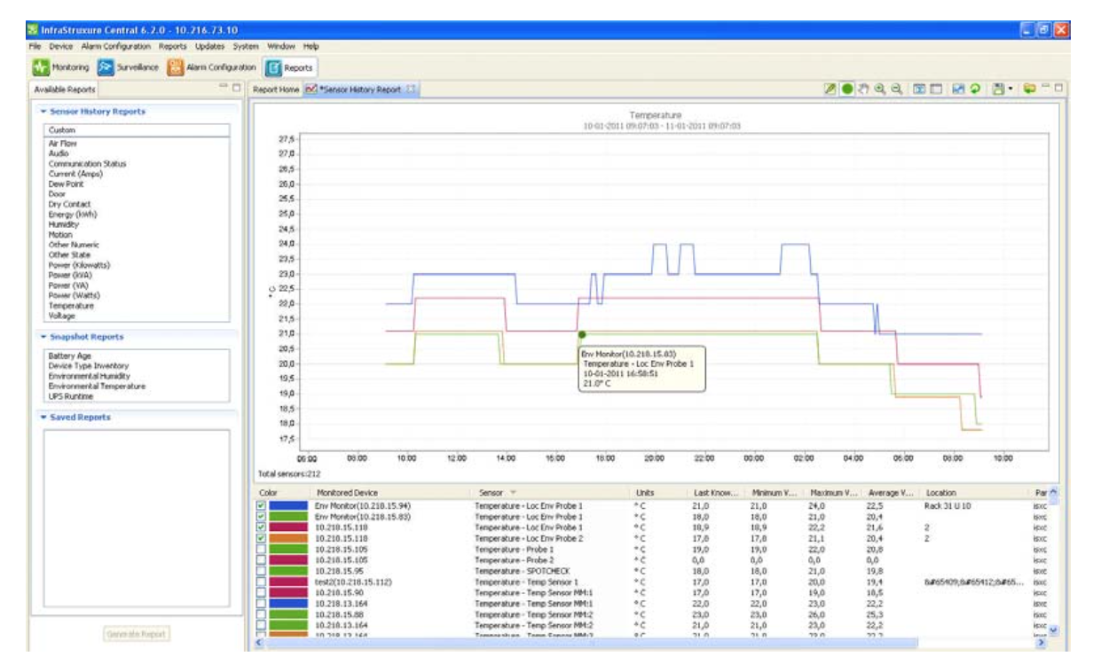Click the plain window layout icon in report toolbar
Screen dimensions: 1093x672
[937, 90]
